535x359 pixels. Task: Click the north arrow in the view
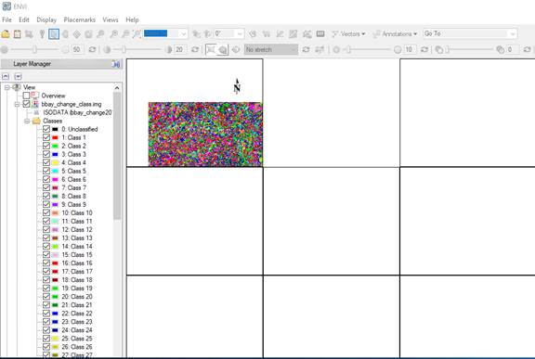[237, 86]
